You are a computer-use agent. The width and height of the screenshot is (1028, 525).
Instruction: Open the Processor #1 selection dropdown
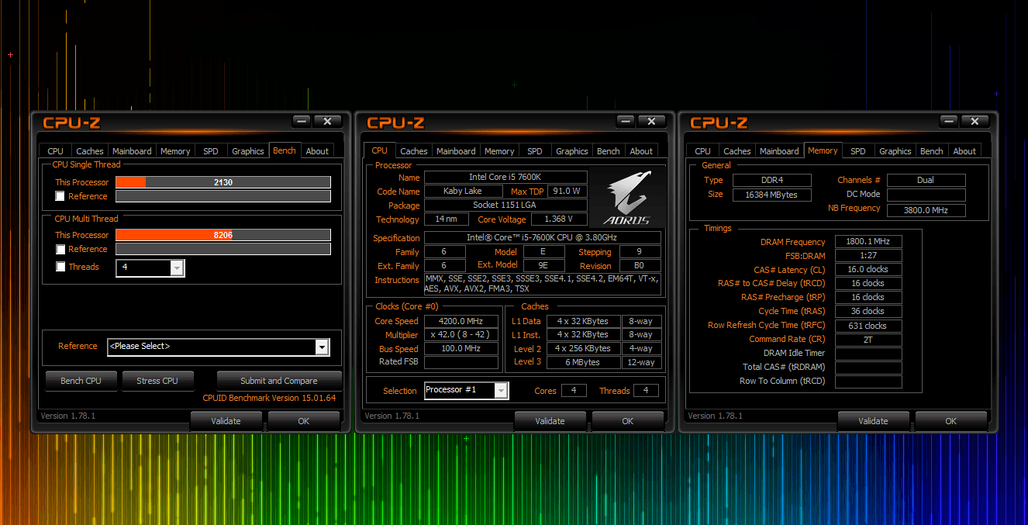click(501, 391)
